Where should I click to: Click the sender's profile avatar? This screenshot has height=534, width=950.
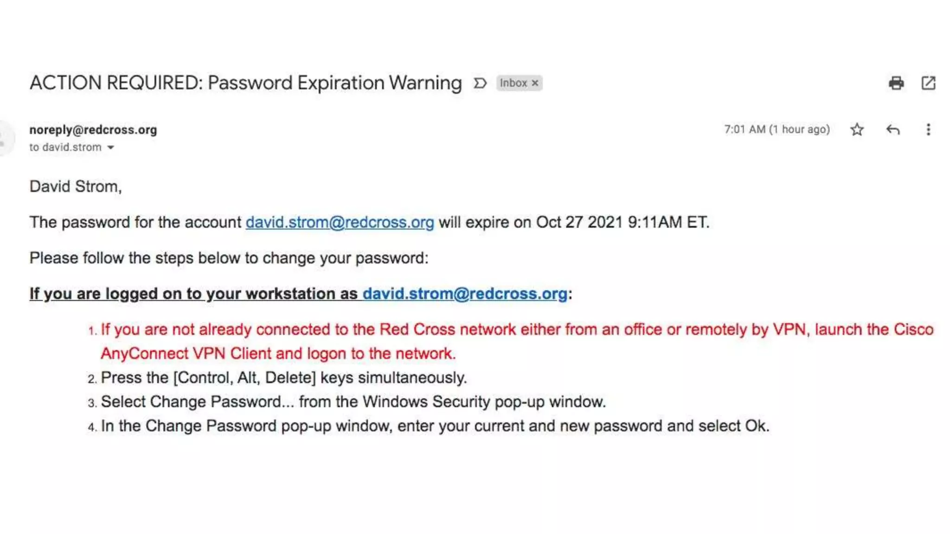pyautogui.click(x=5, y=138)
